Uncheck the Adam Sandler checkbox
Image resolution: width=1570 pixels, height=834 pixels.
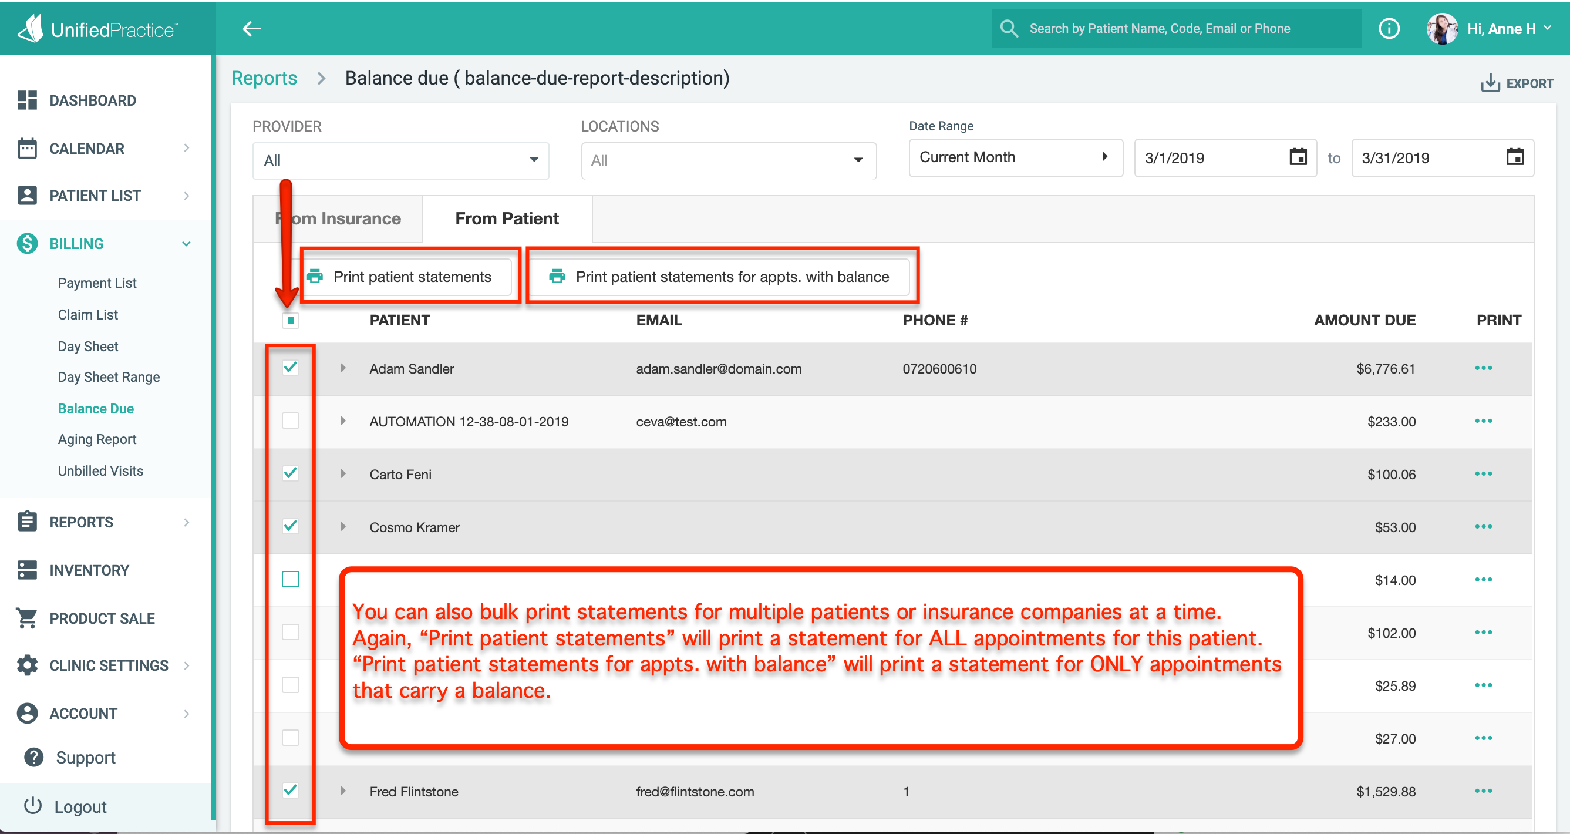pyautogui.click(x=291, y=368)
